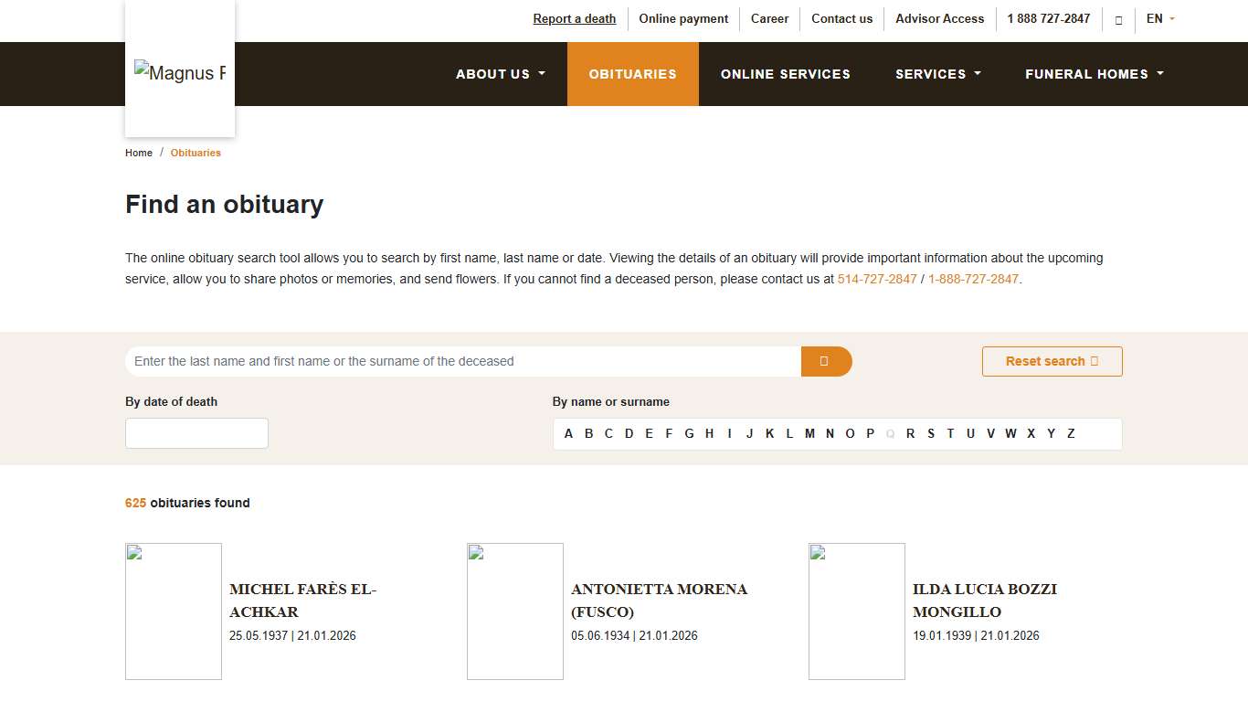Click the date of death field
The width and height of the screenshot is (1248, 702).
point(196,433)
